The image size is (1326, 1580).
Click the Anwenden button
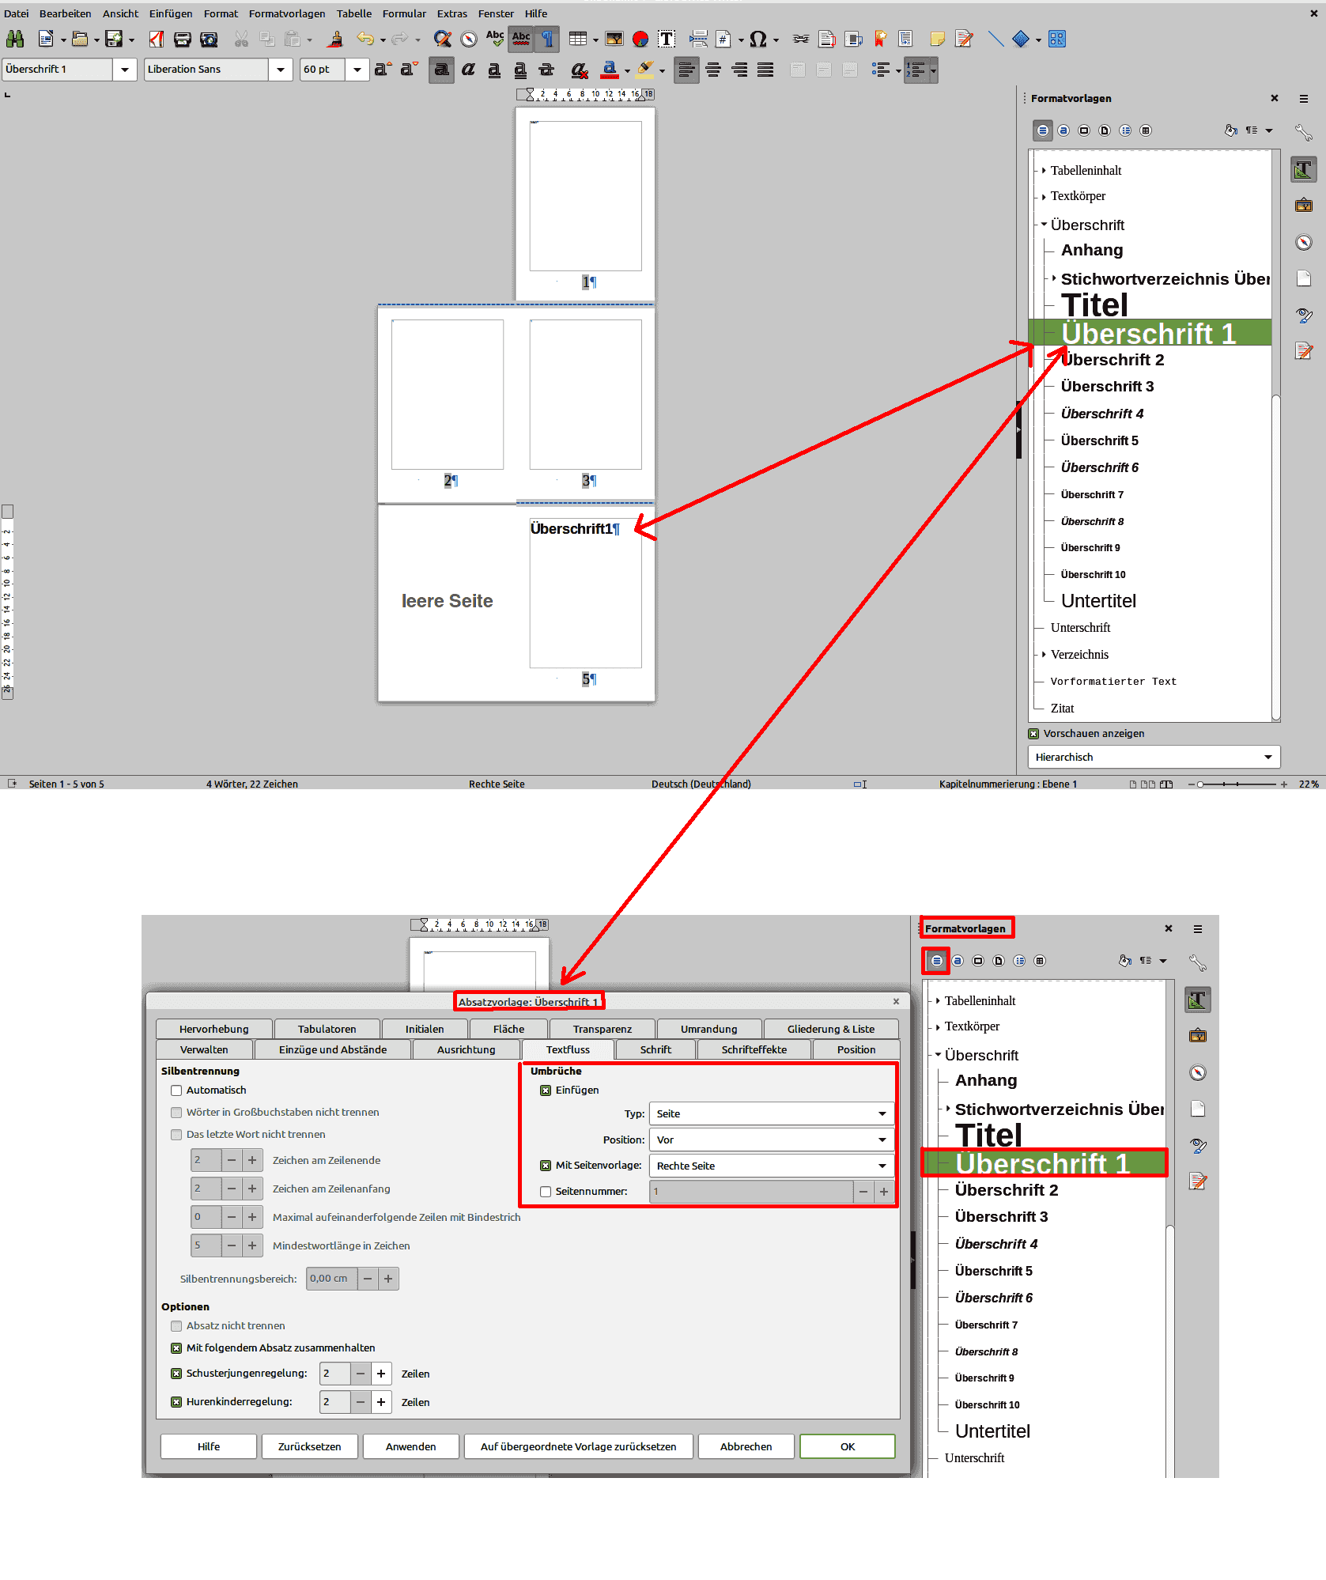click(410, 1446)
